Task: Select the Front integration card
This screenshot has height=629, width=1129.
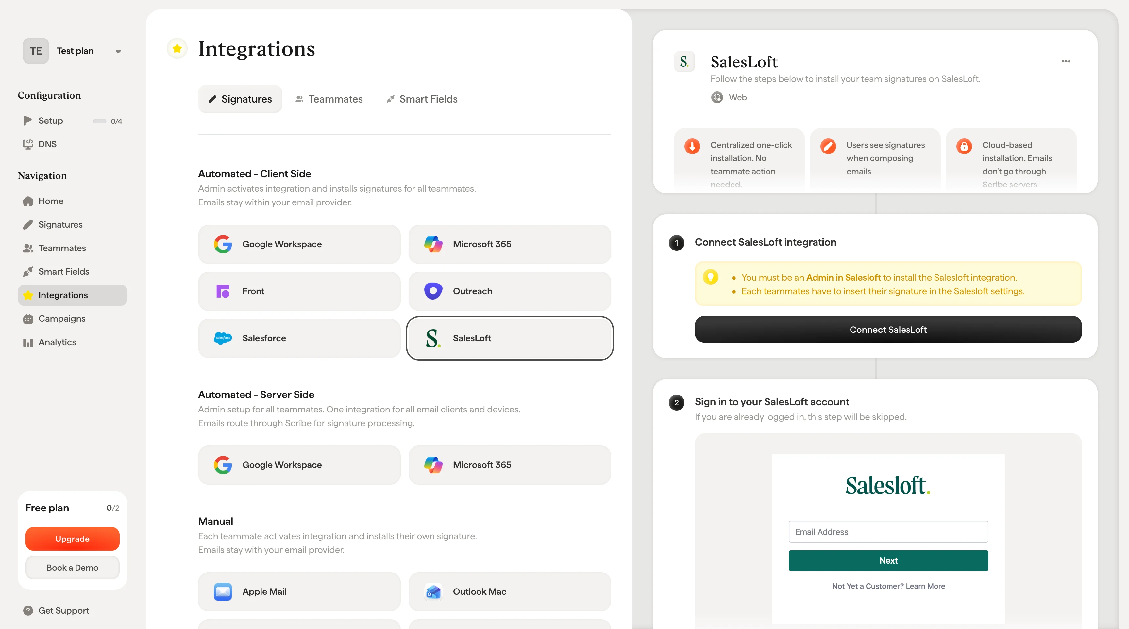Action: coord(299,291)
